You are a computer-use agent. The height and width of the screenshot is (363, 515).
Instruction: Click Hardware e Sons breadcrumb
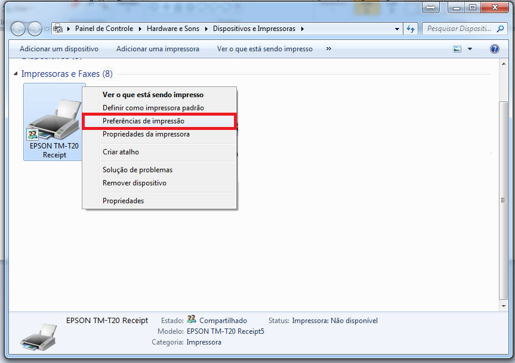(173, 29)
